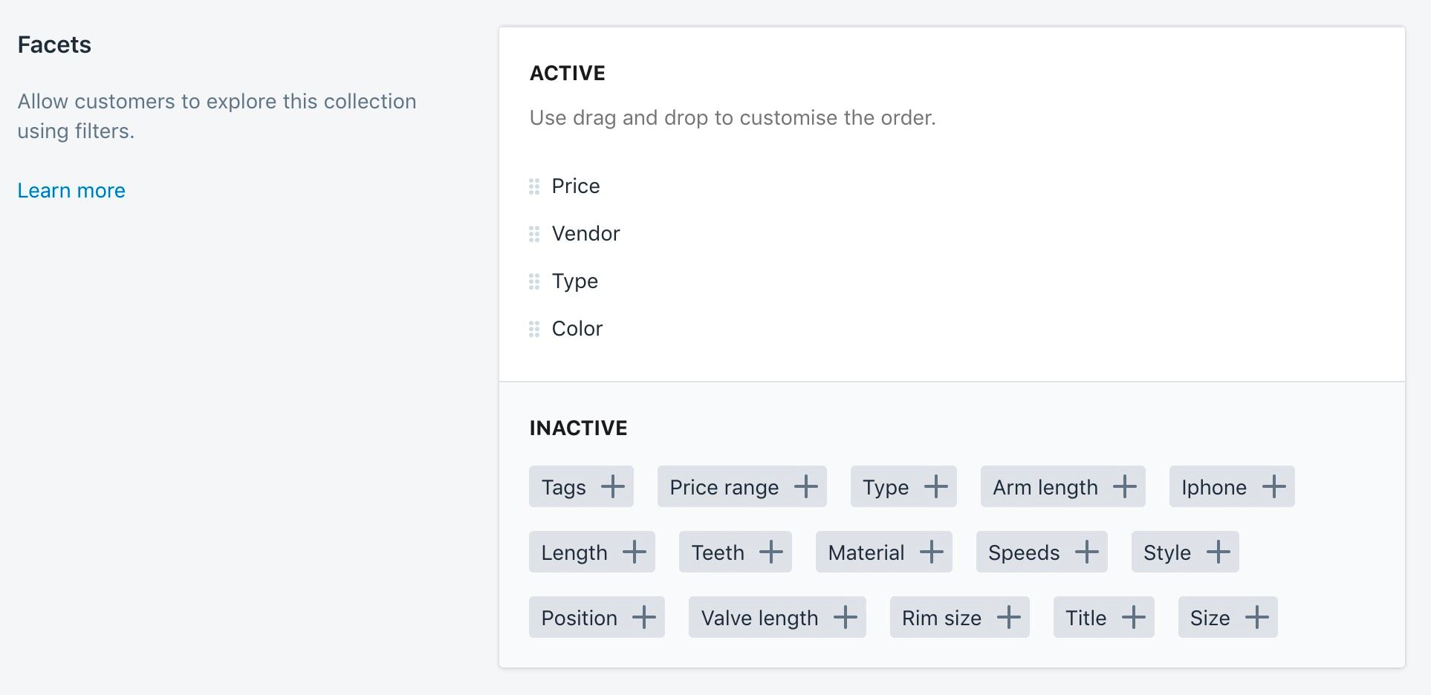Screen dimensions: 1431x695
Task: Grab the drag handle next to Price
Action: pos(533,186)
